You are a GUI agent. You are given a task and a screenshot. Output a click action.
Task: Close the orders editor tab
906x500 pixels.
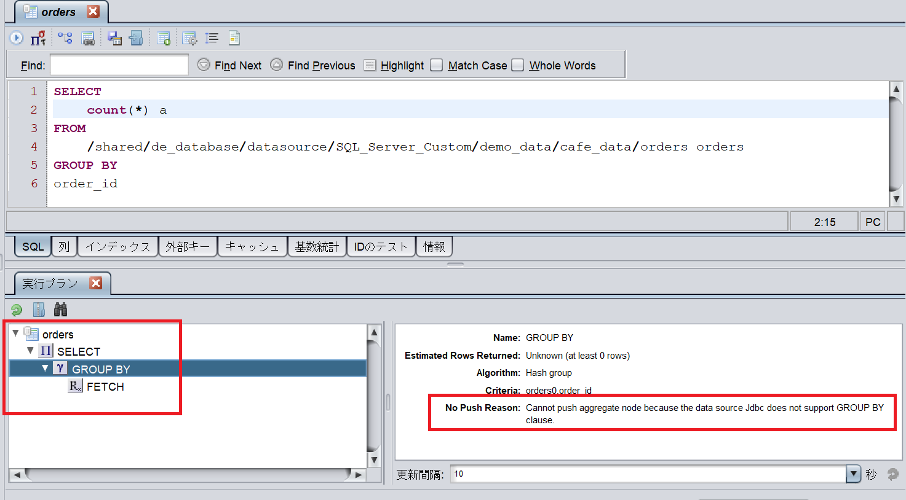(93, 11)
